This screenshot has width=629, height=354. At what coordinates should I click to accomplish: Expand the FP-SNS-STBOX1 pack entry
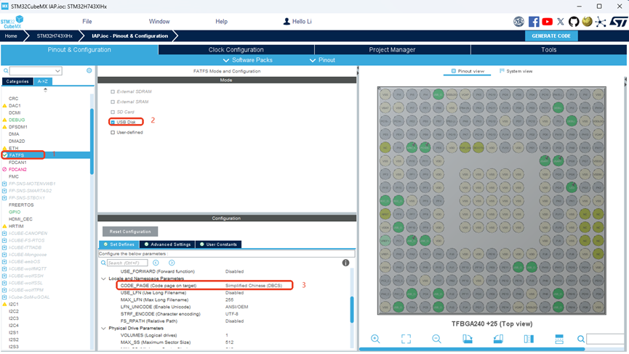point(4,197)
